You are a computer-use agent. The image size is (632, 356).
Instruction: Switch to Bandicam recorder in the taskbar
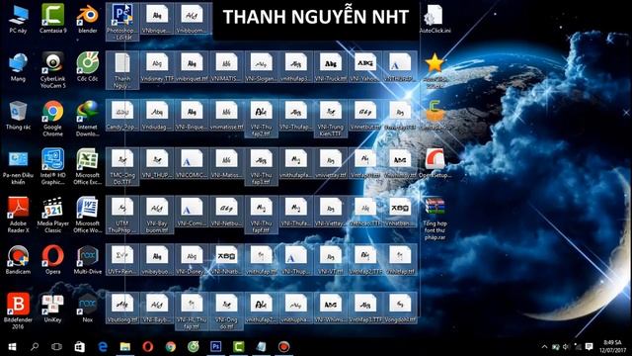point(283,347)
